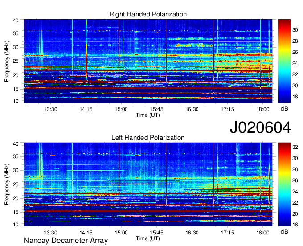Image resolution: width=303 pixels, height=246 pixels.
Task: Click the '30' frequency tick on Left Handed plot
Action: [x=16, y=170]
